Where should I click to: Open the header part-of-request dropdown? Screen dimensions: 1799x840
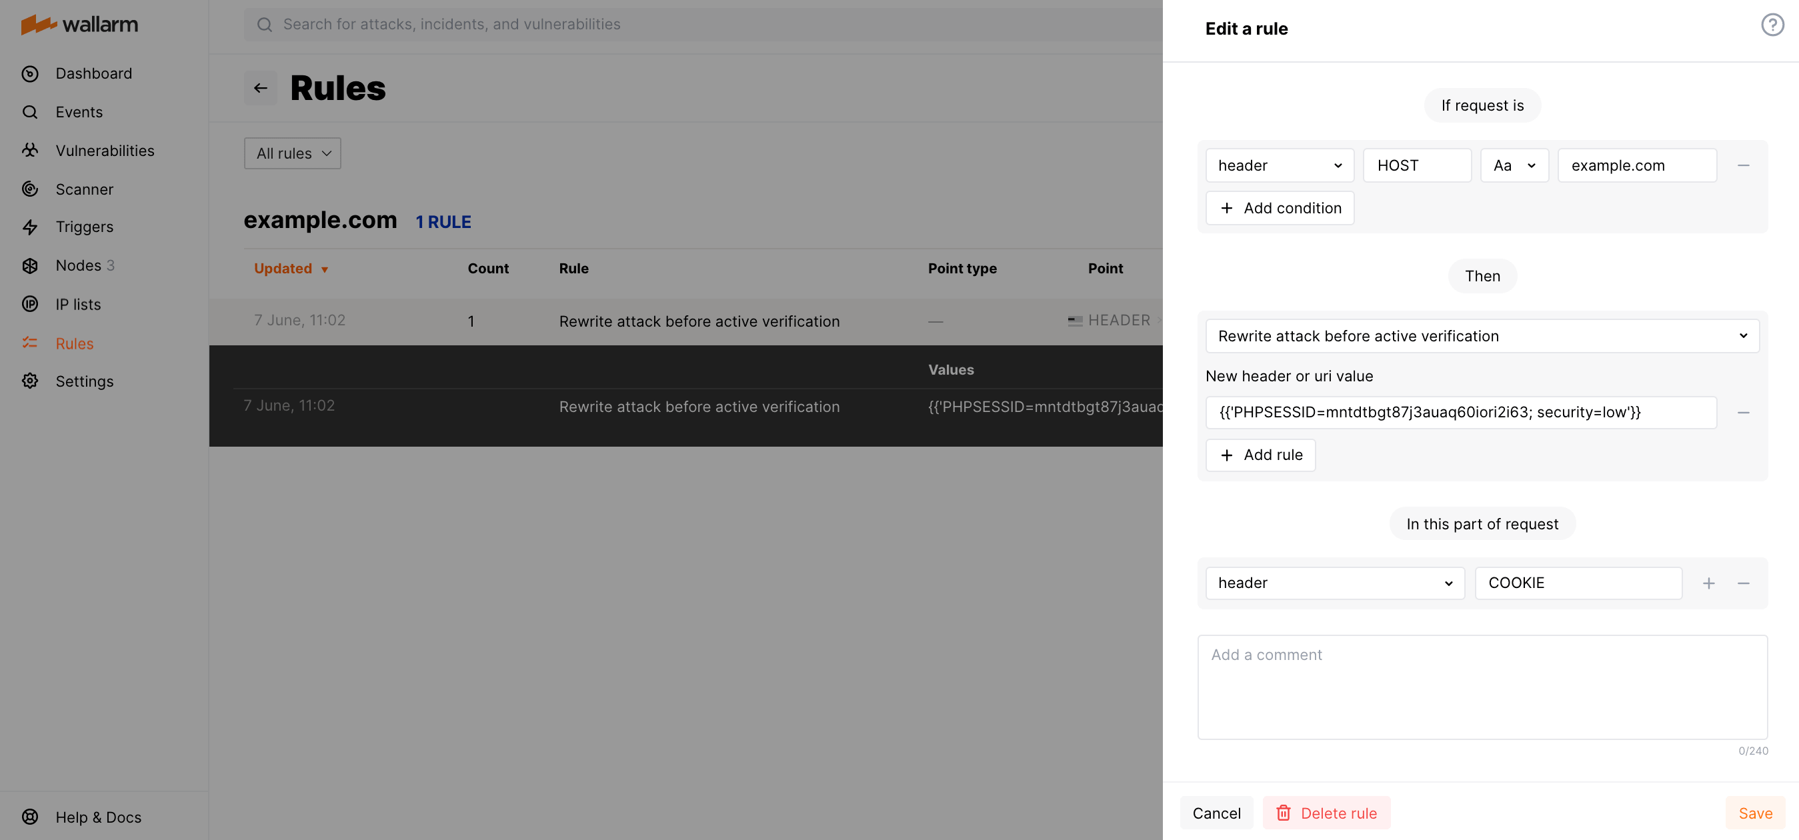1335,583
